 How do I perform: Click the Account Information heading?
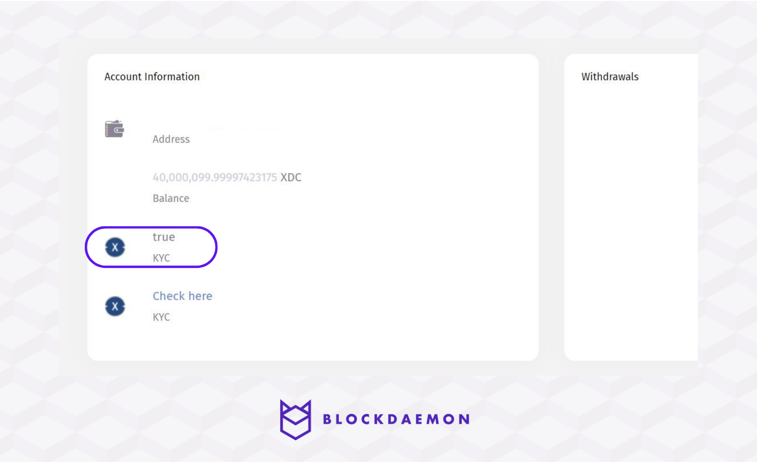[152, 77]
